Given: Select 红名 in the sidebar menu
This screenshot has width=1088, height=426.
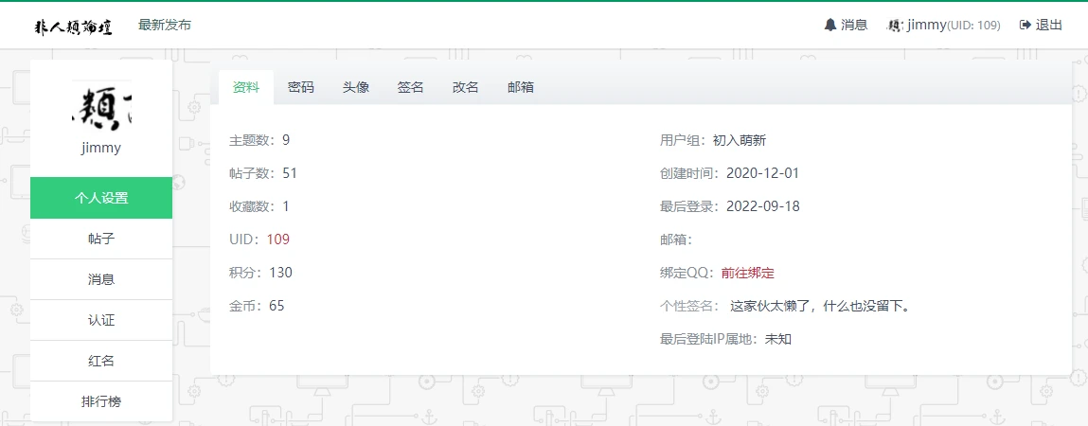Looking at the screenshot, I should tap(101, 361).
